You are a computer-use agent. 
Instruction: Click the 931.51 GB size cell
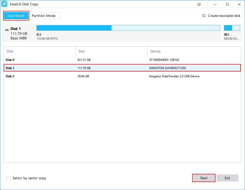tap(84, 60)
